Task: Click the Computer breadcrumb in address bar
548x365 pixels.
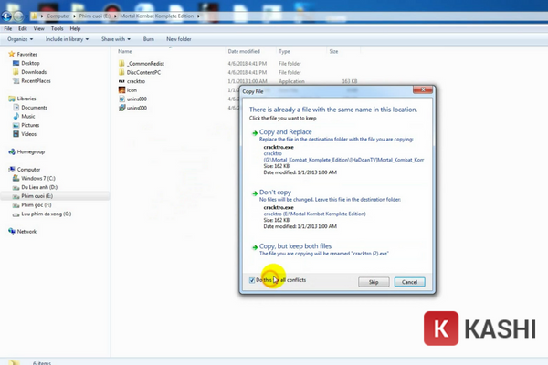Action: [58, 16]
